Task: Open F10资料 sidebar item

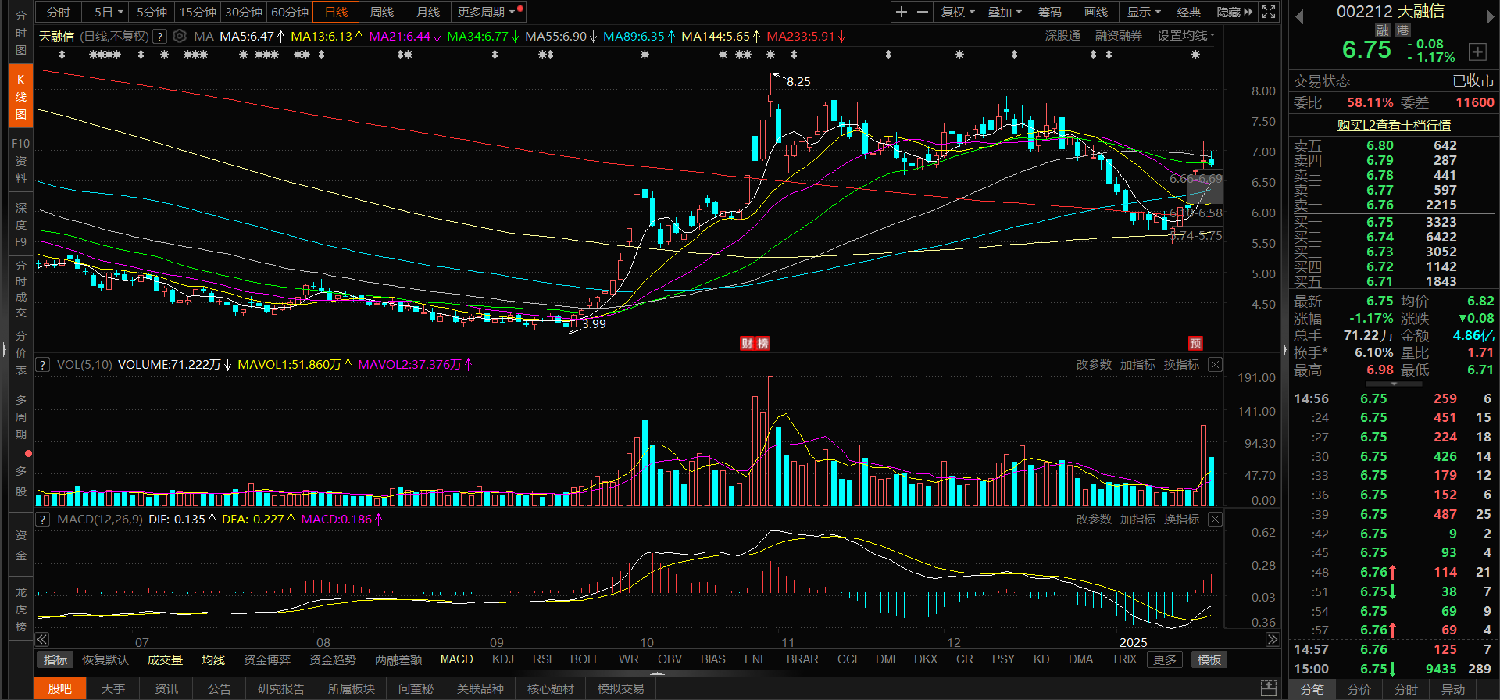Action: [20, 161]
